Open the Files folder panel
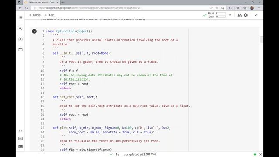The image size is (279, 157). [20, 49]
